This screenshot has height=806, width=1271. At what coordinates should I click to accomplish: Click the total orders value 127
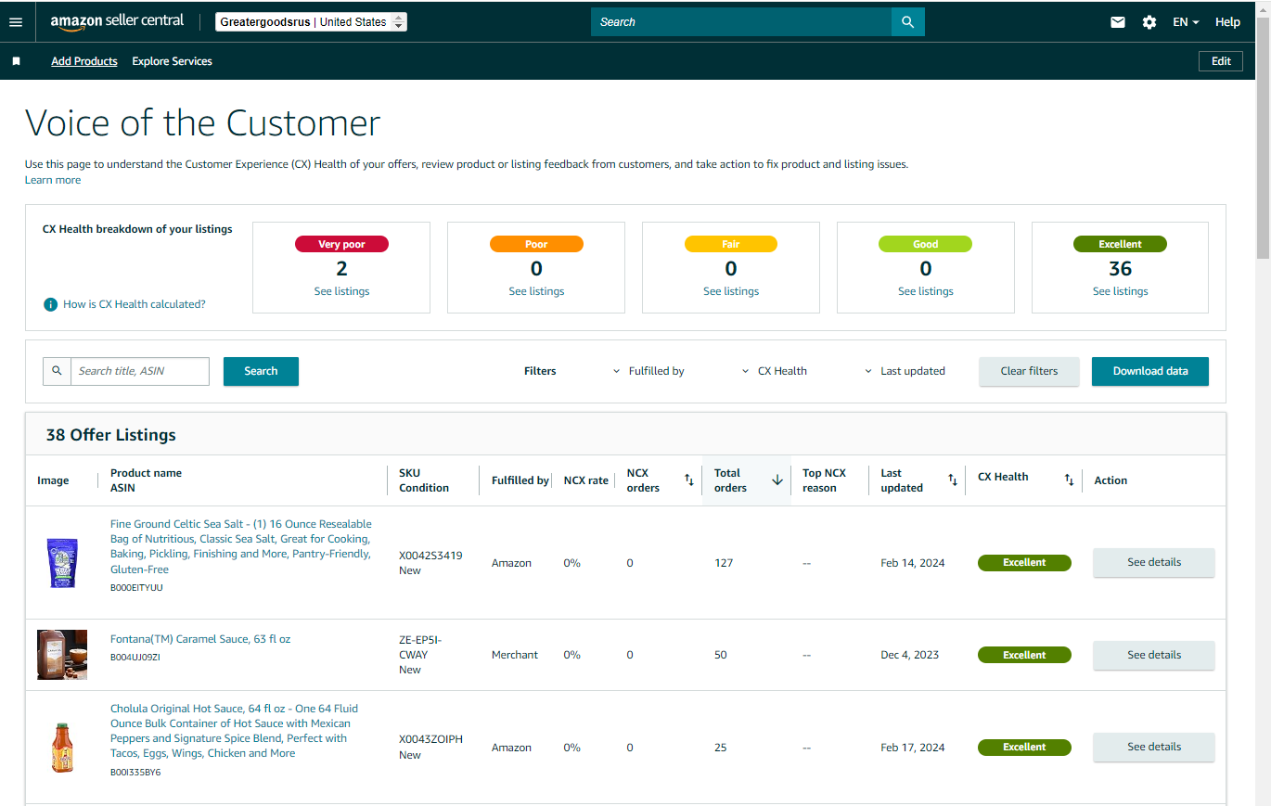point(724,563)
